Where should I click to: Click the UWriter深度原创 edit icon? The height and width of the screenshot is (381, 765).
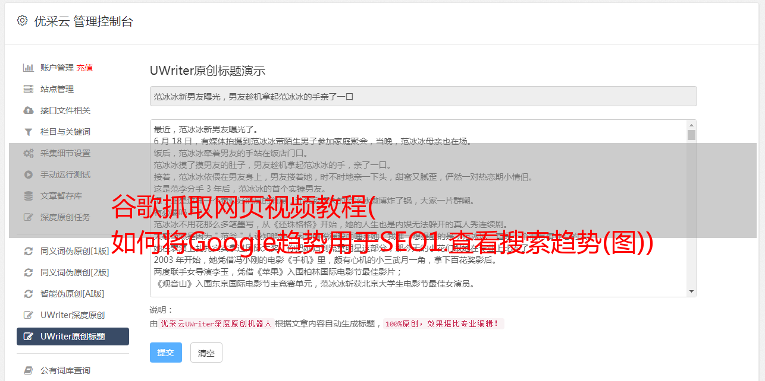coord(28,315)
